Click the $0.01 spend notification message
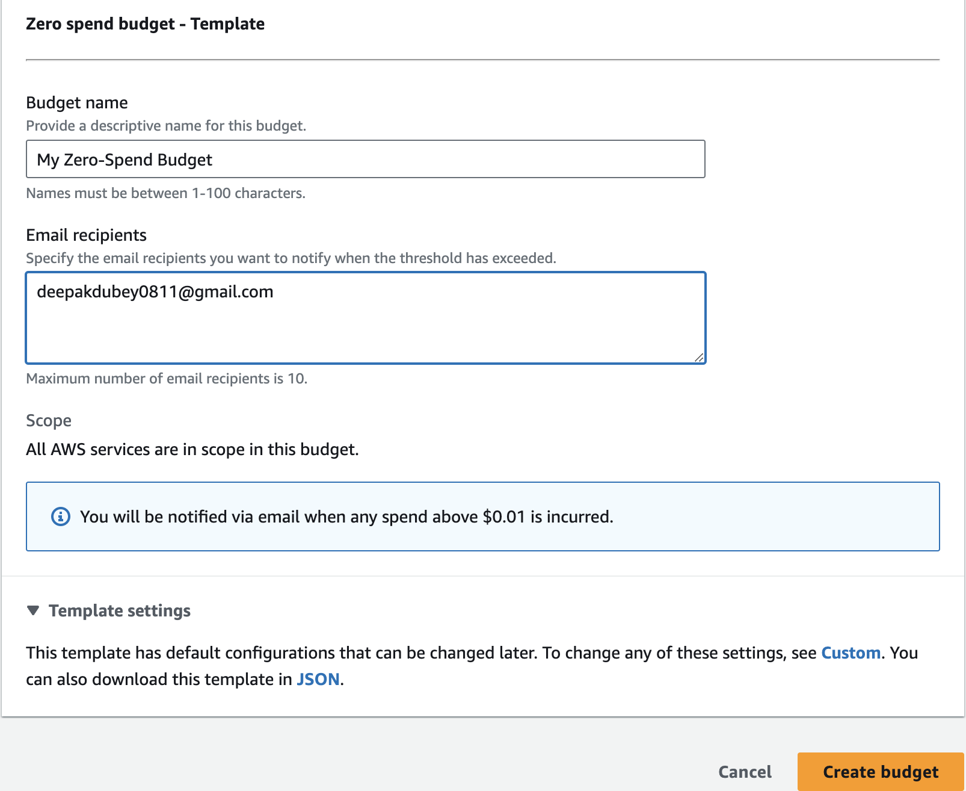 (x=346, y=516)
